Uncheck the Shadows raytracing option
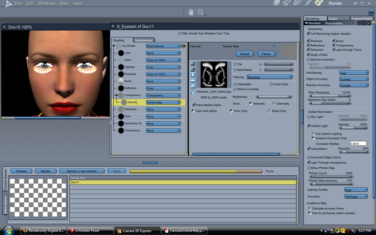376x235 pixels. click(308, 41)
